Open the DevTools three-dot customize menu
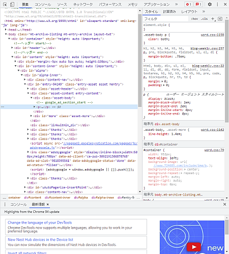This screenshot has height=254, width=229. [x=217, y=4]
